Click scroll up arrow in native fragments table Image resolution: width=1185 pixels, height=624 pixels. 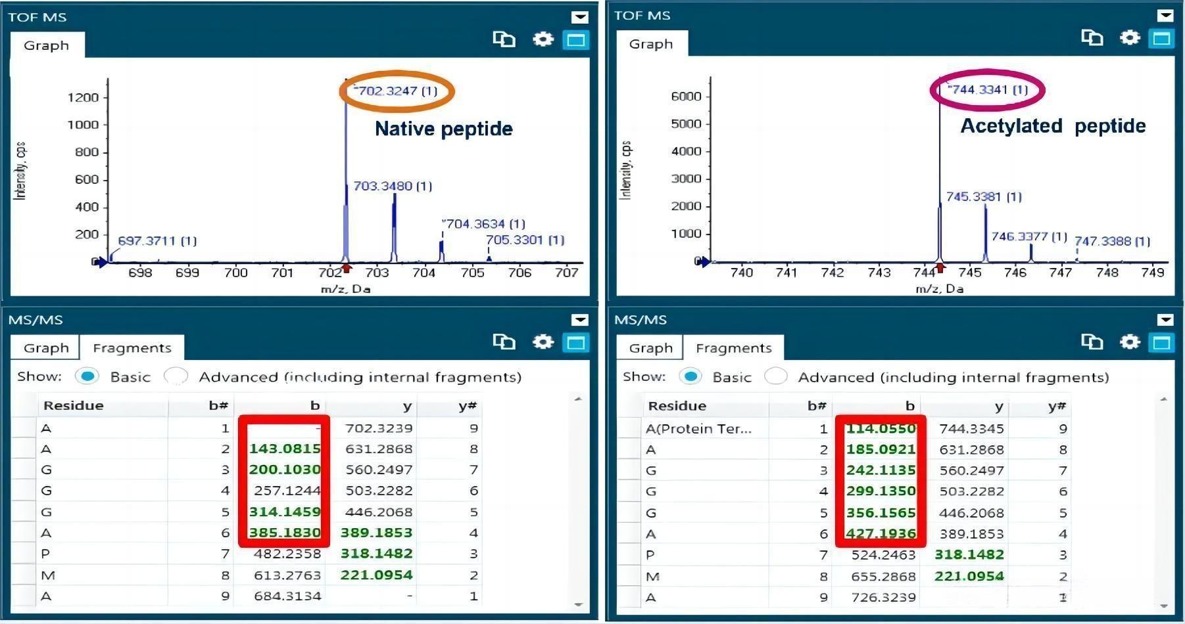coord(579,399)
